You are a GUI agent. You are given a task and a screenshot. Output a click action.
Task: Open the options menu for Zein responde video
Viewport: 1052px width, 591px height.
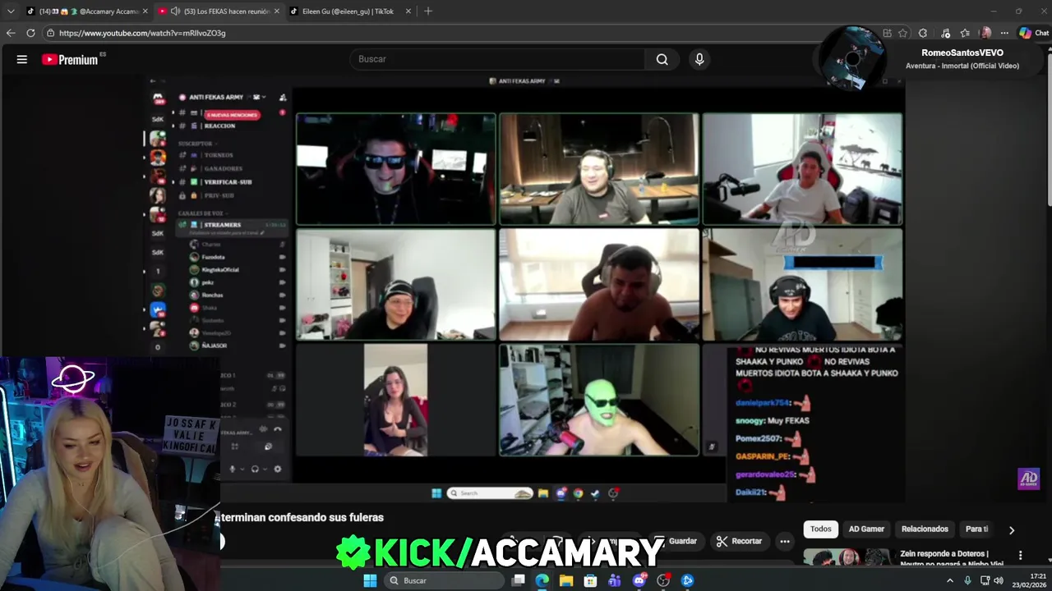point(1020,556)
